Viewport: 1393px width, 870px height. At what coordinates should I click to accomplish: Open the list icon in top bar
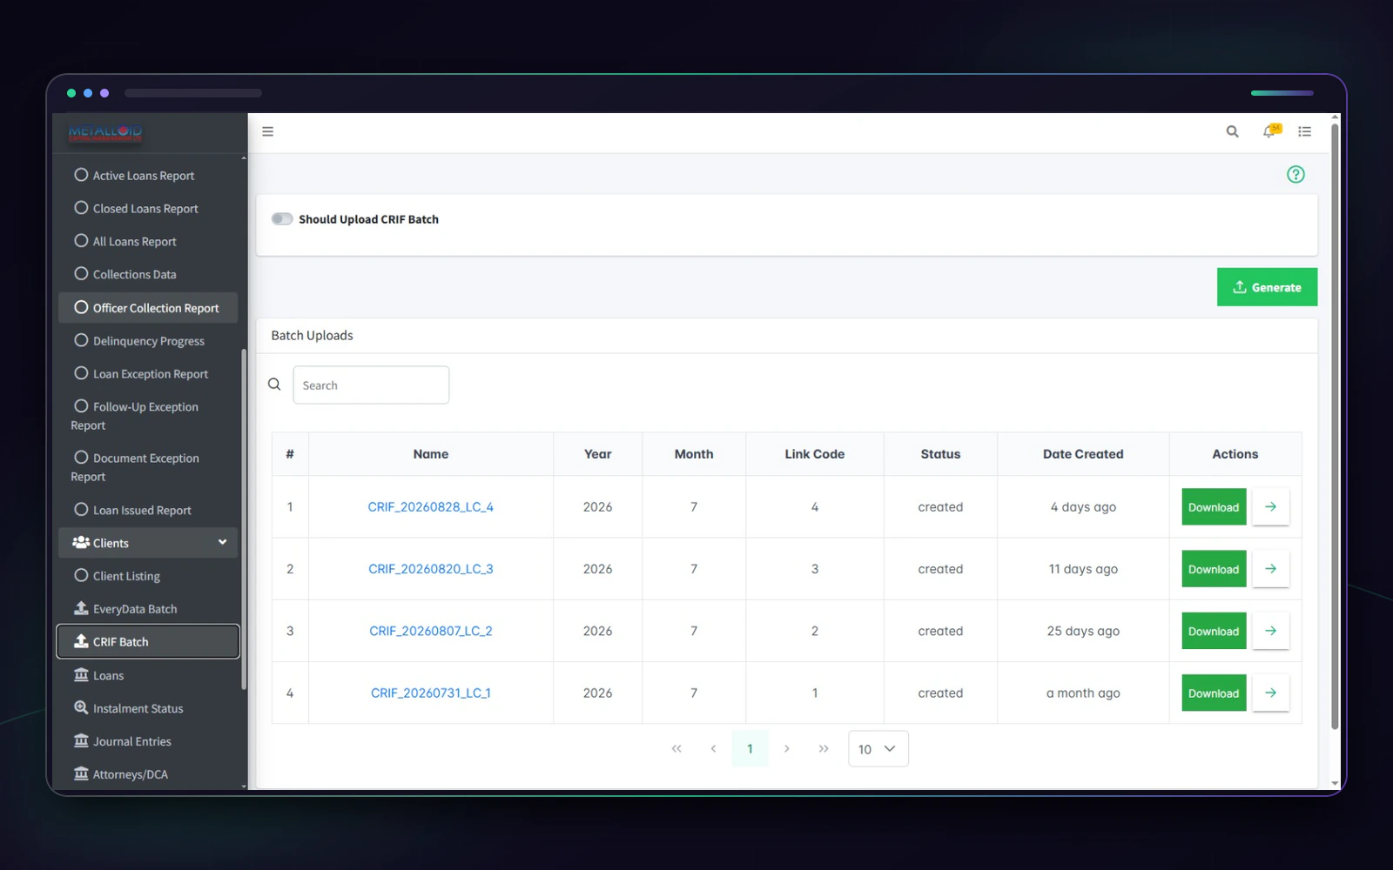(x=1304, y=131)
